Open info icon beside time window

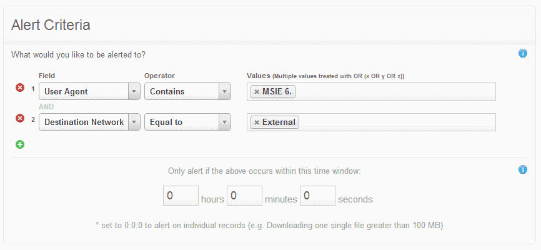[523, 169]
